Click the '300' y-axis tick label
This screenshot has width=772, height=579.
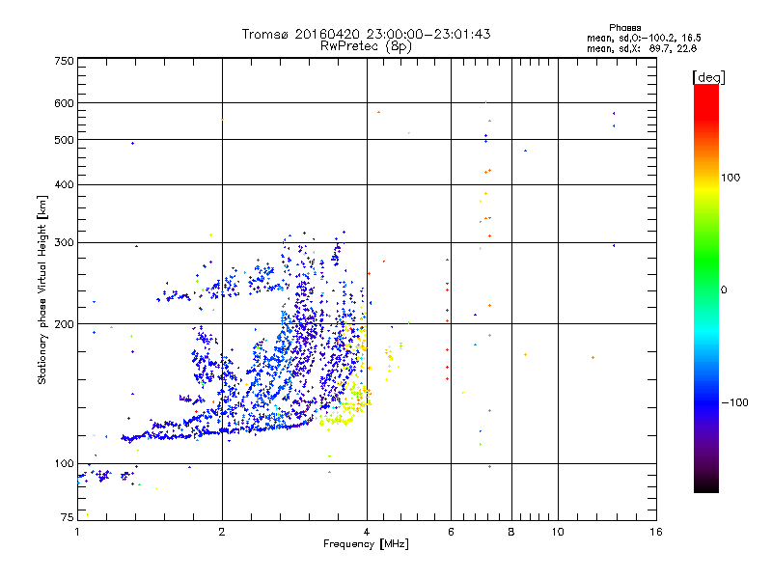click(64, 243)
